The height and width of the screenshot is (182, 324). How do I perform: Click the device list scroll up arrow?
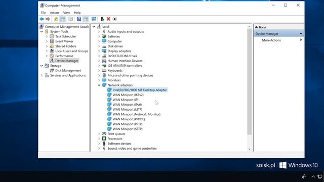[250, 27]
